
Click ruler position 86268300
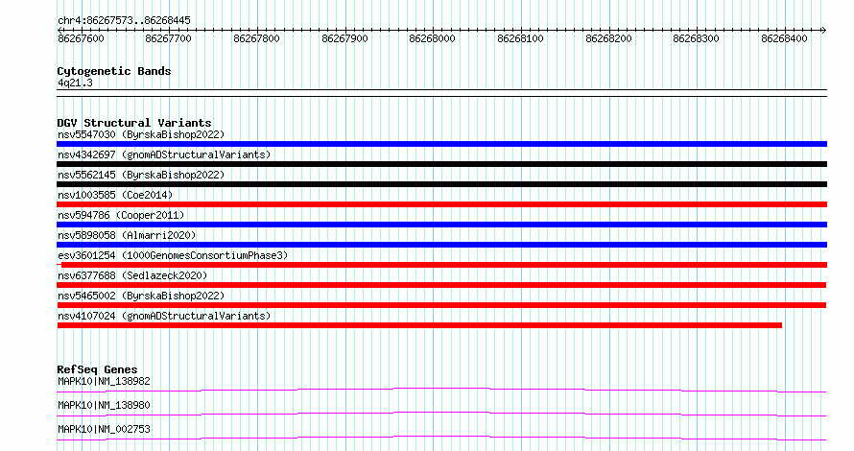coord(696,38)
